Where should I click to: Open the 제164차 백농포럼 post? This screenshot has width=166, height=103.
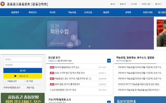click(x=140, y=79)
